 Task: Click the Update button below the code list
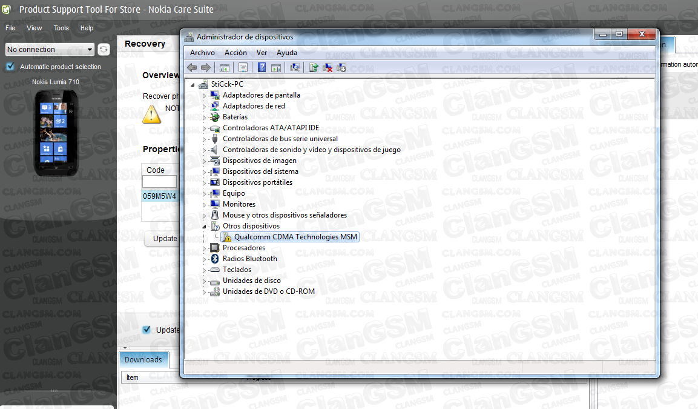[163, 239]
